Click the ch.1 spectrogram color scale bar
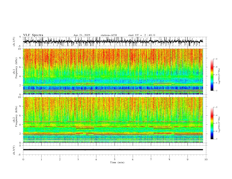The image size is (232, 179). click(x=212, y=75)
